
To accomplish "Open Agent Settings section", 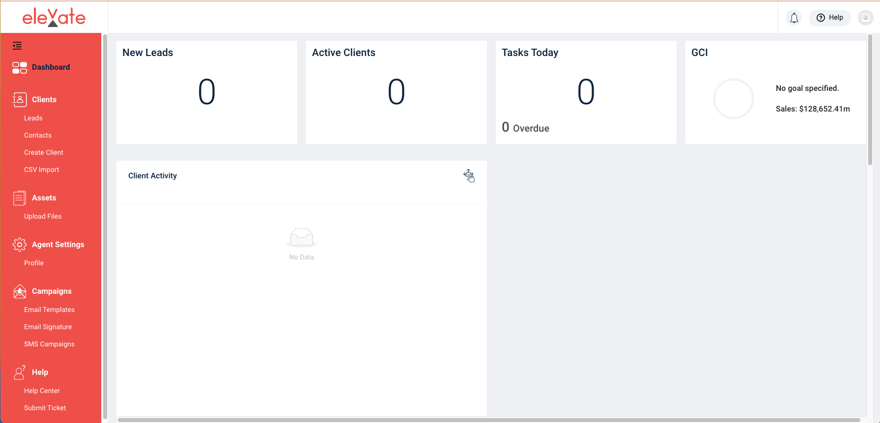I will (58, 245).
